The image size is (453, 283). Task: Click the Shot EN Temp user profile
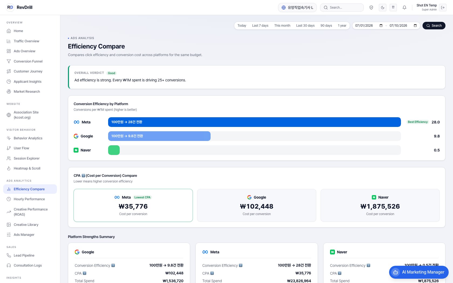[x=427, y=7]
